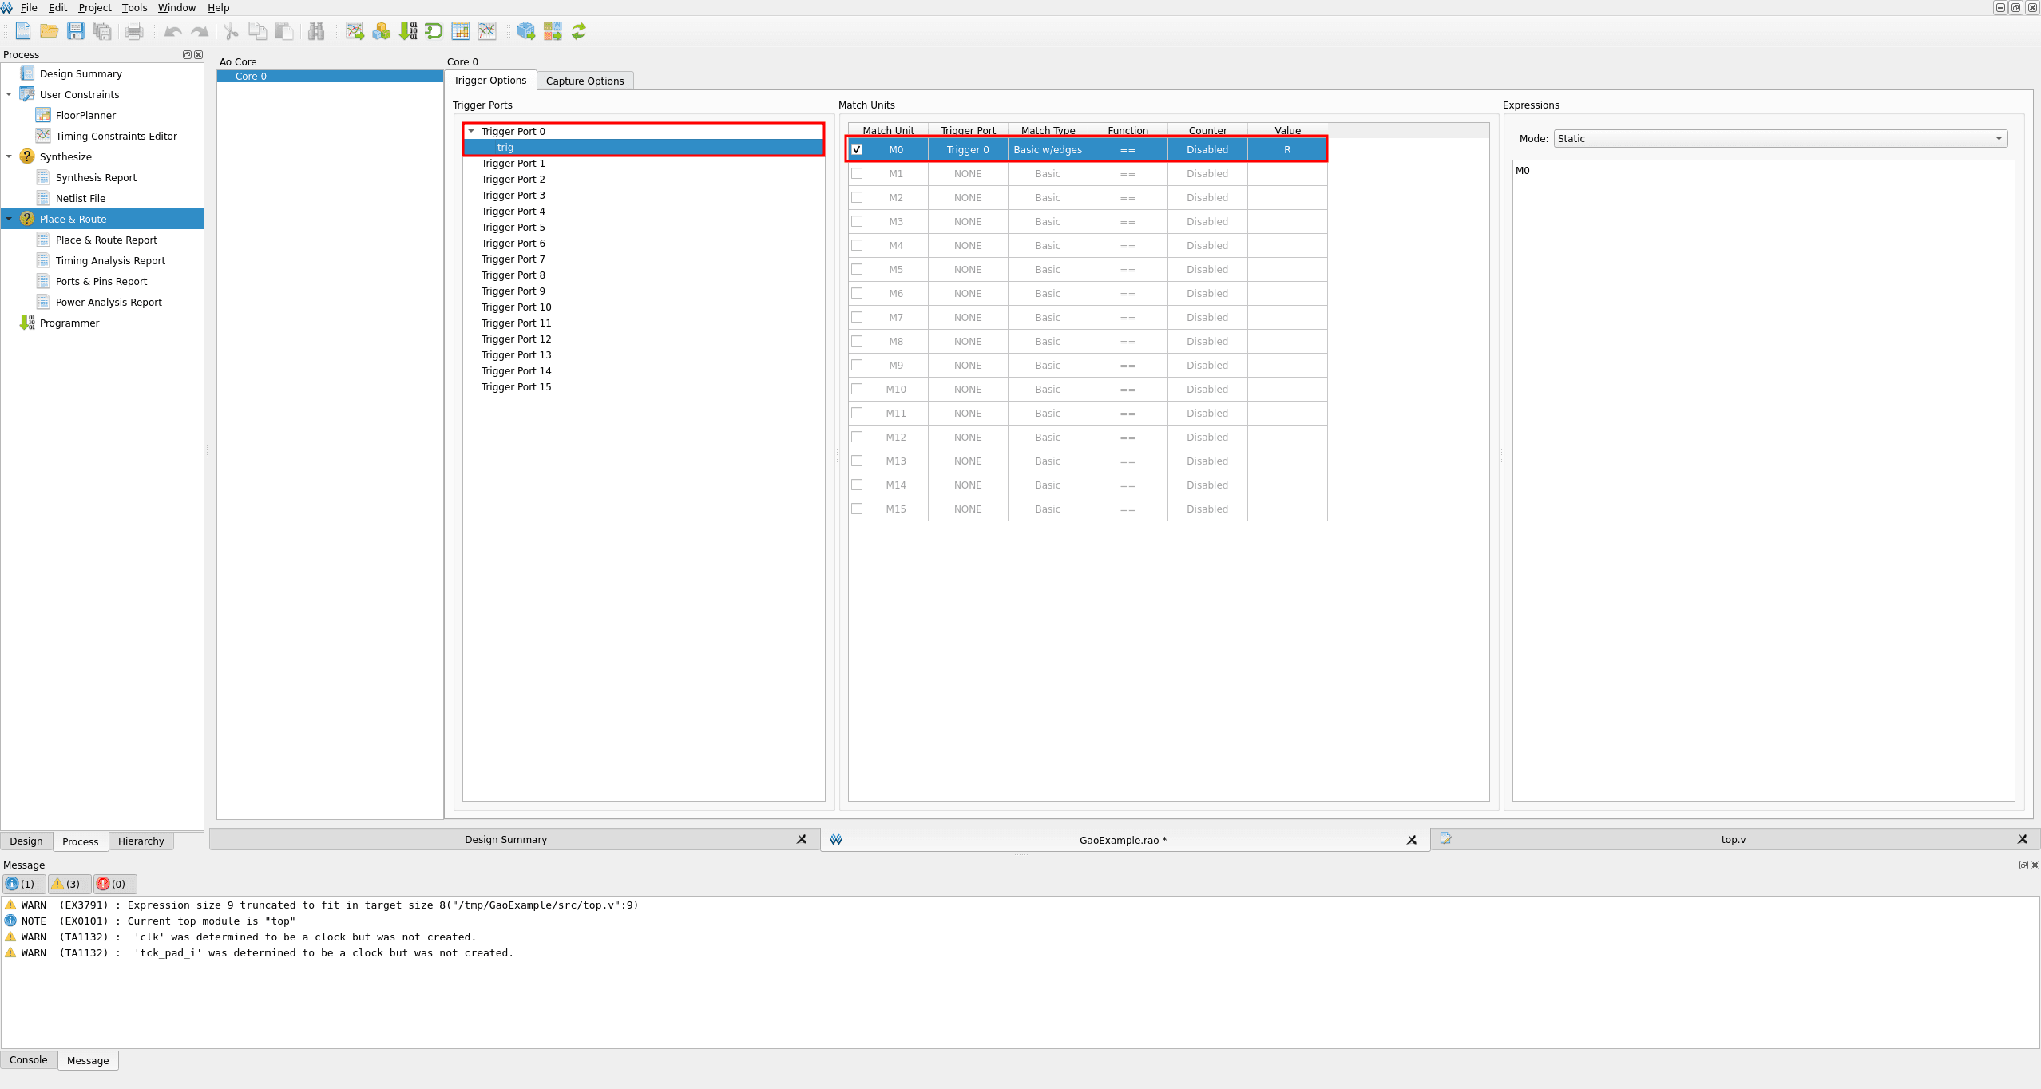Enable the M2 match unit checkbox
2041x1089 pixels.
coord(857,197)
